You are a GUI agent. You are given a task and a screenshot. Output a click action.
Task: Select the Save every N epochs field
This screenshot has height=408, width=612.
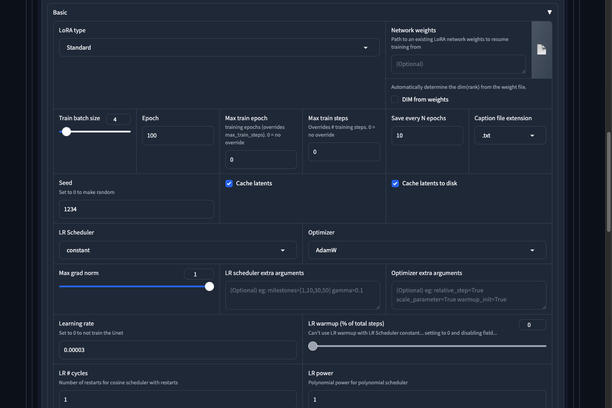[427, 136]
